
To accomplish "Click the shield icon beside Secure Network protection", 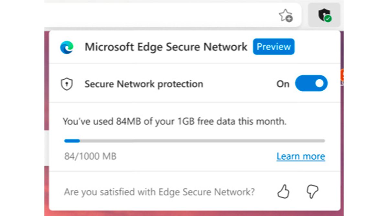I will coord(67,84).
